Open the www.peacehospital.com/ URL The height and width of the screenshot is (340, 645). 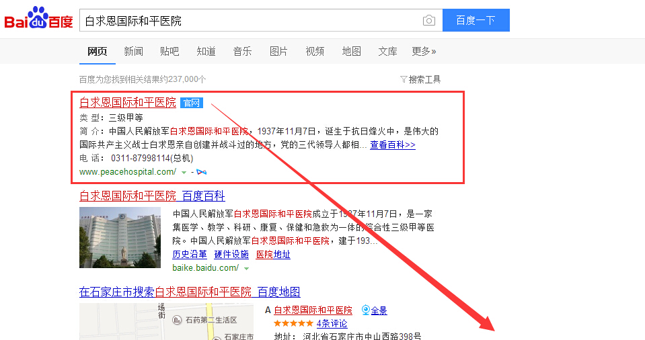pos(128,172)
